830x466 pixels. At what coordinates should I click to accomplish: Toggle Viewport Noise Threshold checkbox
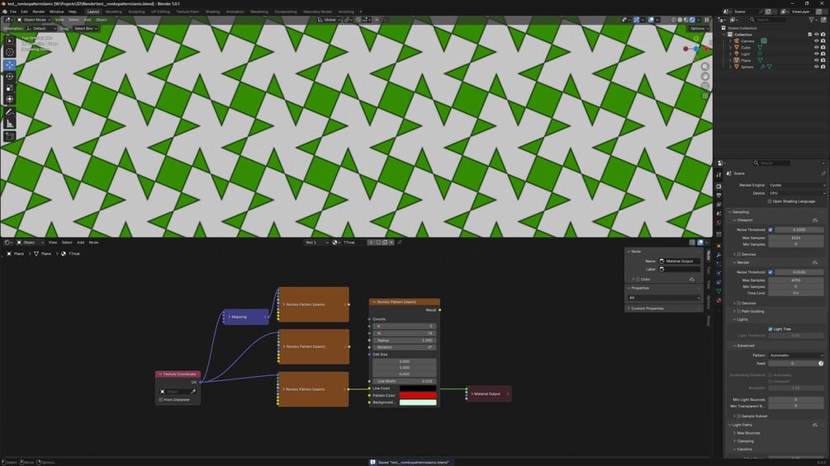point(771,230)
